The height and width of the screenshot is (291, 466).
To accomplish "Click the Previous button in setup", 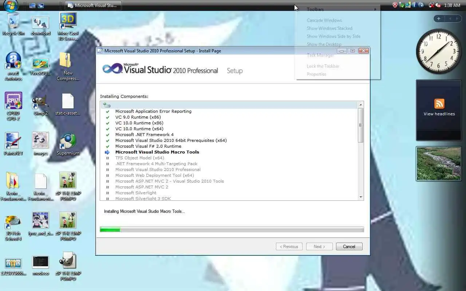I will (x=289, y=247).
